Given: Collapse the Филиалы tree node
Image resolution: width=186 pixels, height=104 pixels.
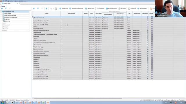Looking at the screenshot, I should pyautogui.click(x=1, y=23).
